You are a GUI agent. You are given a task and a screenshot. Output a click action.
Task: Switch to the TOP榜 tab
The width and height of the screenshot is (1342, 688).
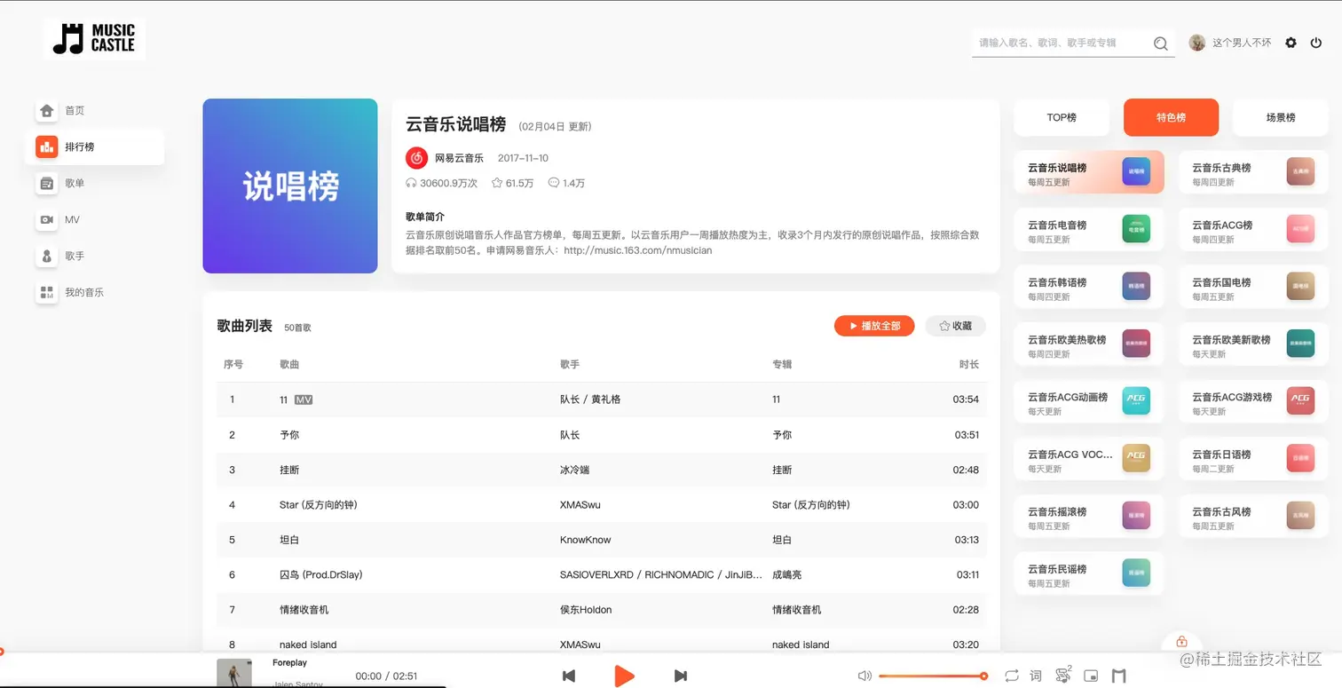[x=1062, y=117]
